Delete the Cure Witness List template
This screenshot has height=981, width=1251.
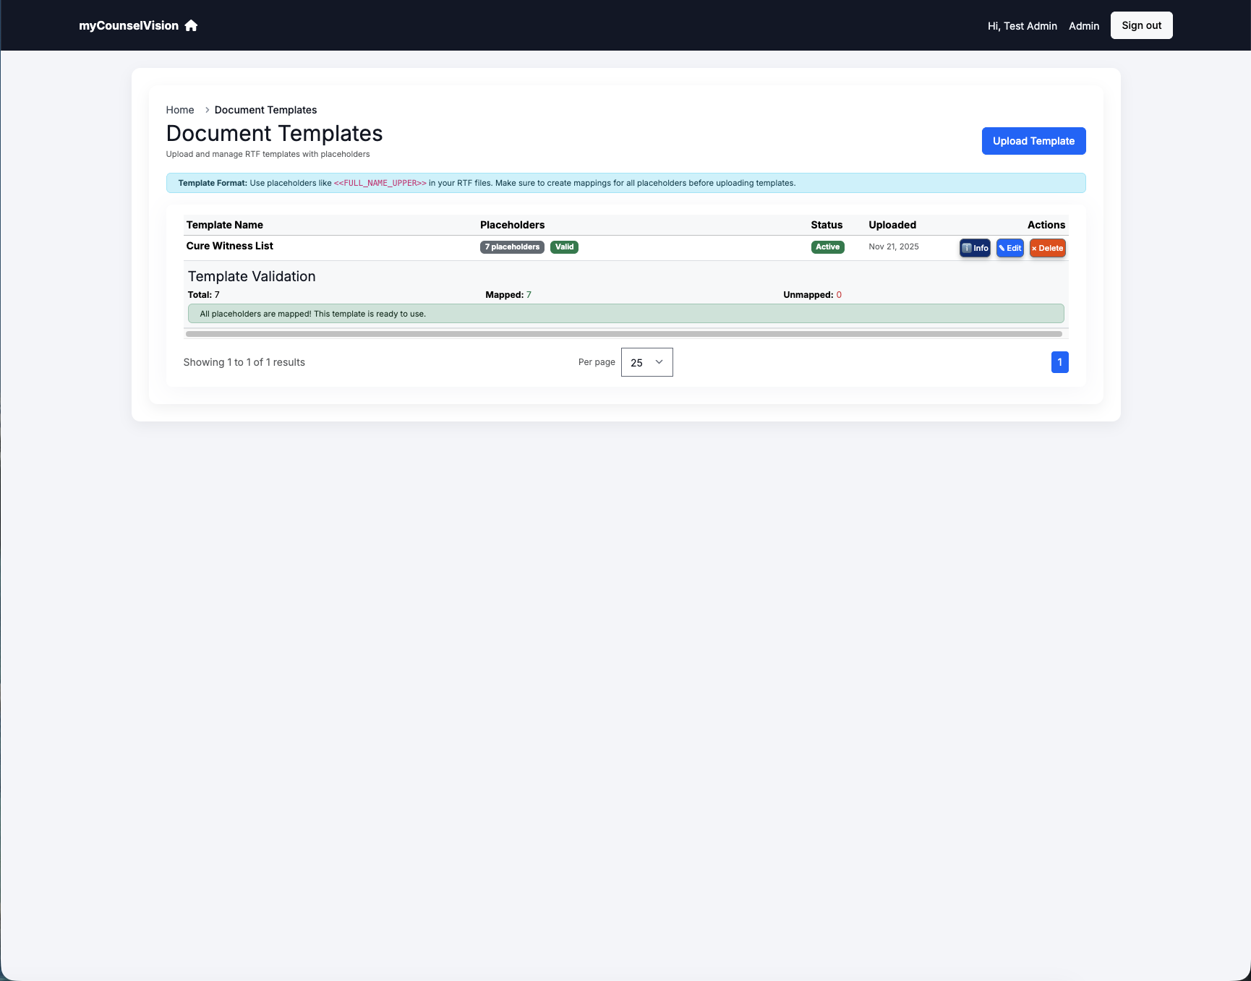[1047, 248]
